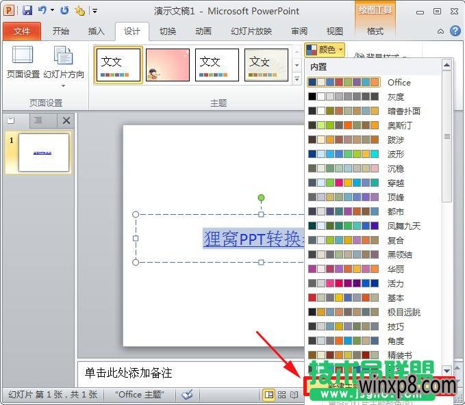The width and height of the screenshot is (465, 405).
Task: Select the pink cartoon theme thumbnail
Action: 168,65
